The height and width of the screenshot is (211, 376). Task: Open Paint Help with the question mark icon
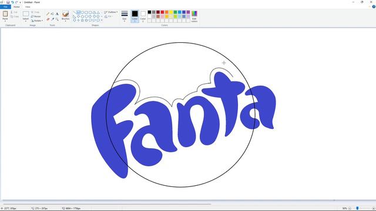click(374, 6)
